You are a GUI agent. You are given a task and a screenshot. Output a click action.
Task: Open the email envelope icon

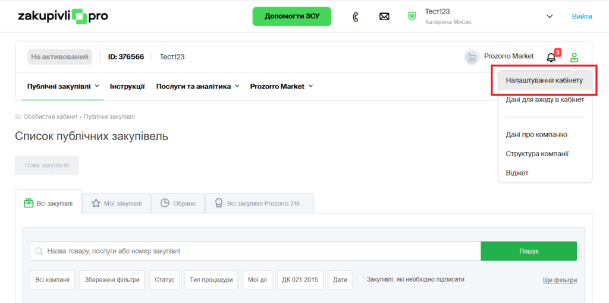[384, 17]
